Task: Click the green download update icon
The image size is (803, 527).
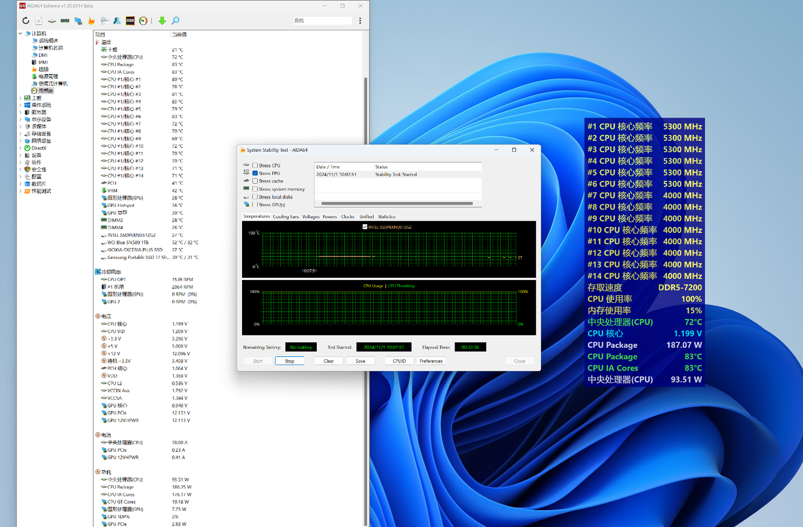Action: point(162,21)
